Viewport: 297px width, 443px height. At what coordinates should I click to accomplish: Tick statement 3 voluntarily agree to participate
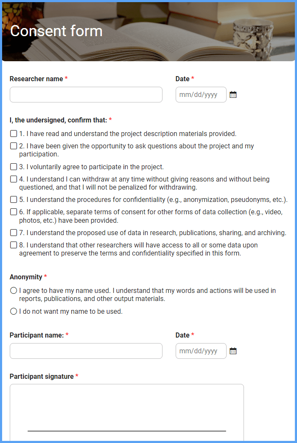pos(14,167)
